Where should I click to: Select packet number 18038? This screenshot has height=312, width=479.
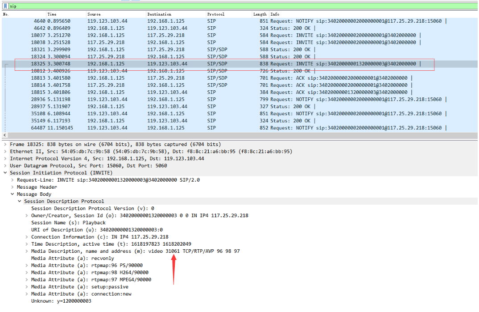(239, 42)
